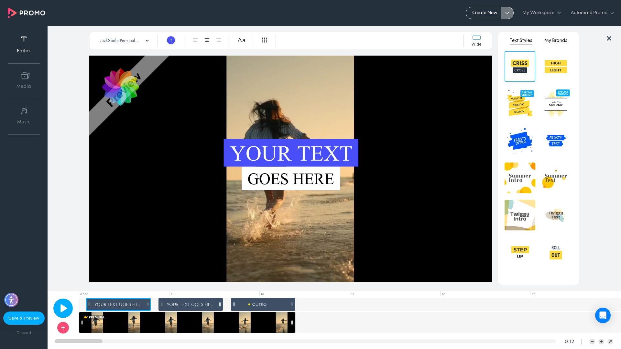Click the text color circle icon
The height and width of the screenshot is (349, 621).
(171, 40)
